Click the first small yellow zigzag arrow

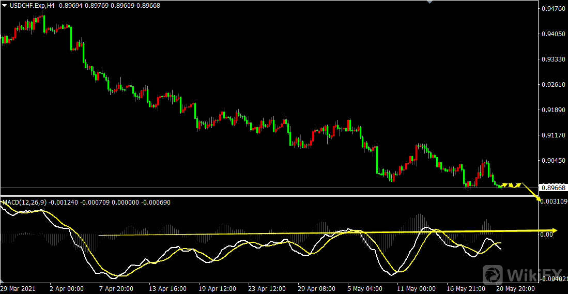coord(504,184)
